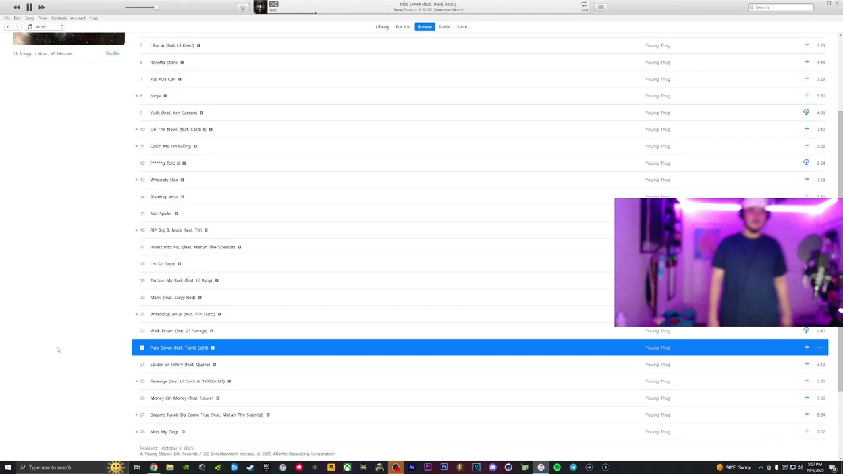Add Money On Money (feat. Future) to library
The width and height of the screenshot is (843, 474).
tap(807, 398)
